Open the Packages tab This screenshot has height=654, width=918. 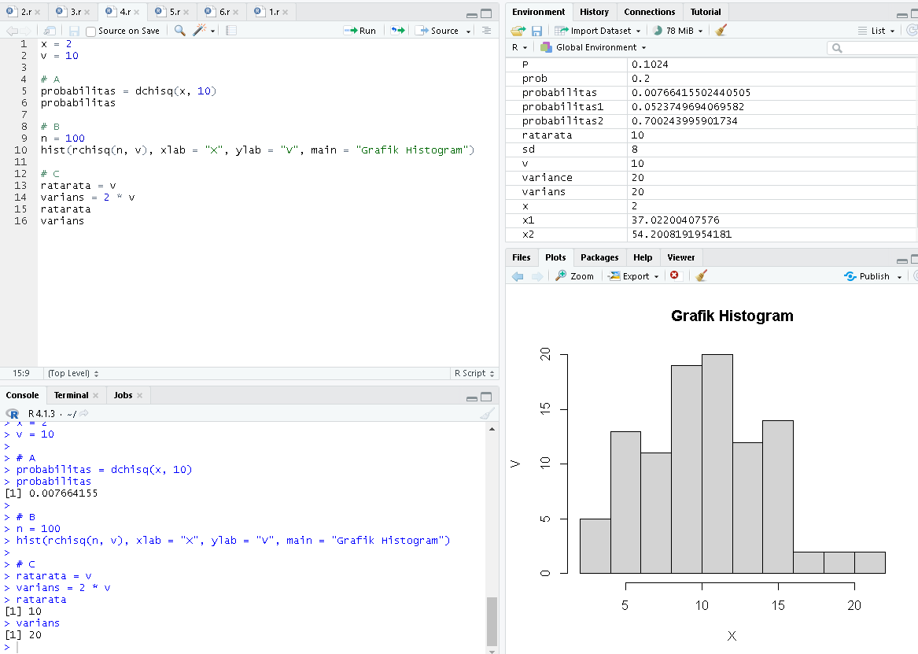599,257
